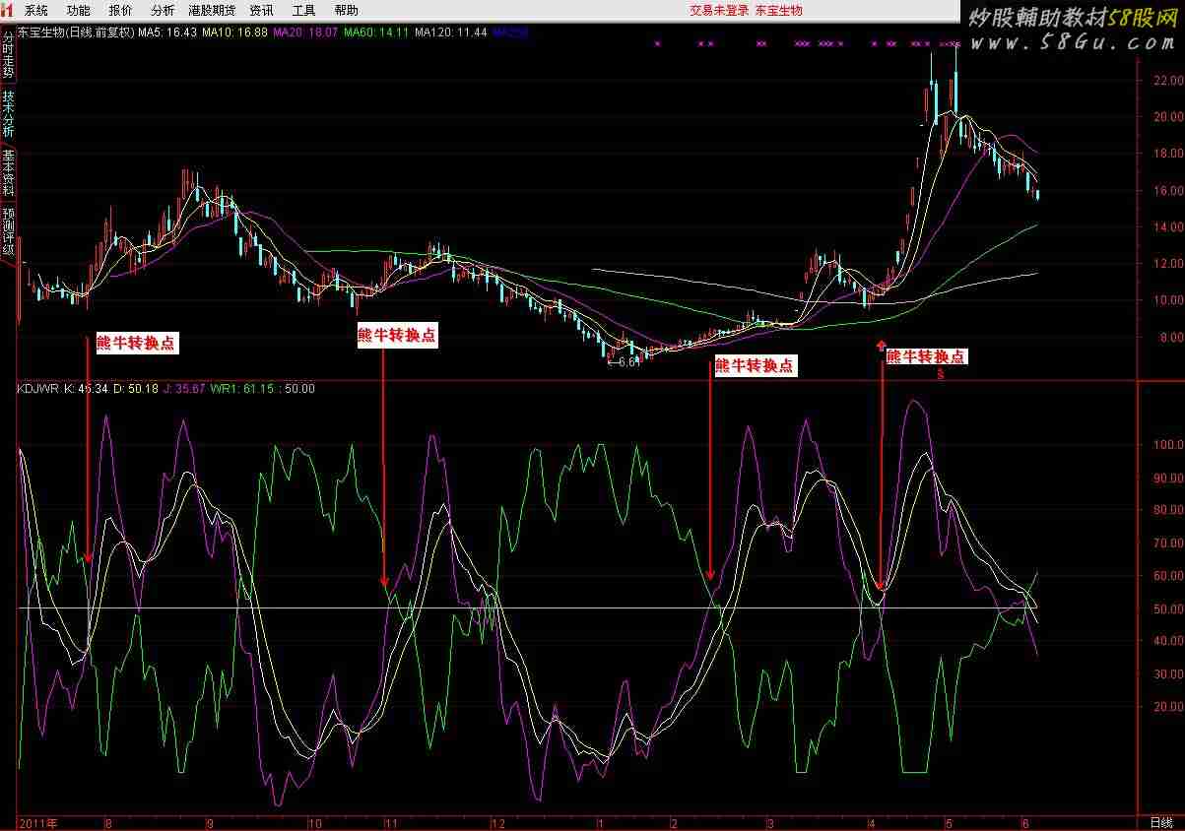Open the 帮助 menu
The width and height of the screenshot is (1185, 831).
click(x=346, y=11)
